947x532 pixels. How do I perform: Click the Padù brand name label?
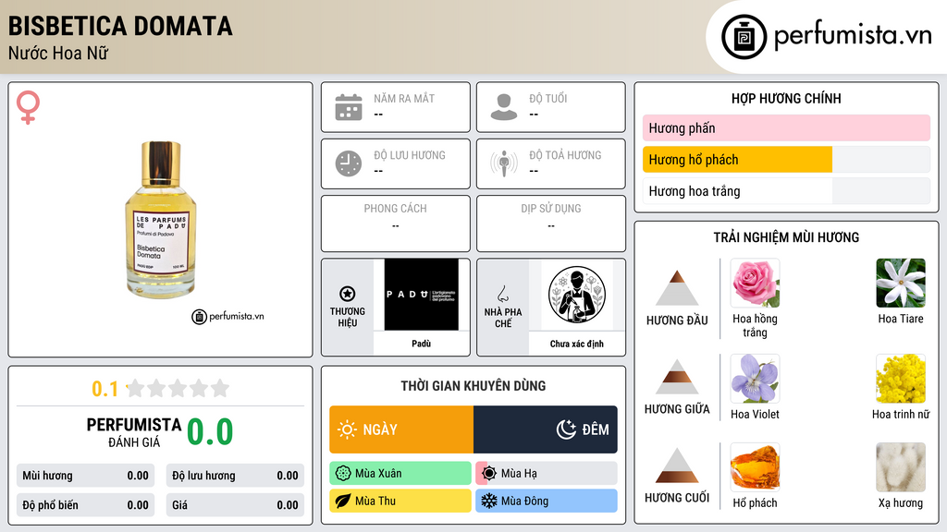coord(422,344)
